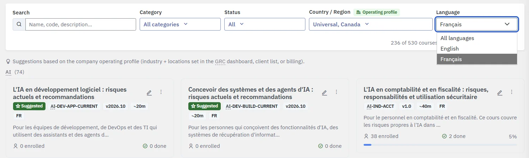
Task: Click enrolled person icon on L'IA en développement card
Action: pos(16,146)
